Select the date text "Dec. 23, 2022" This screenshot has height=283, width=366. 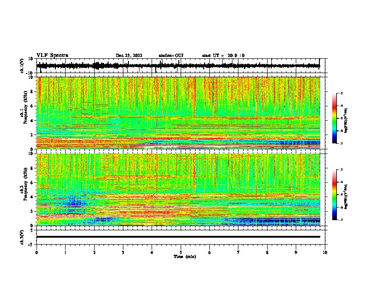129,55
